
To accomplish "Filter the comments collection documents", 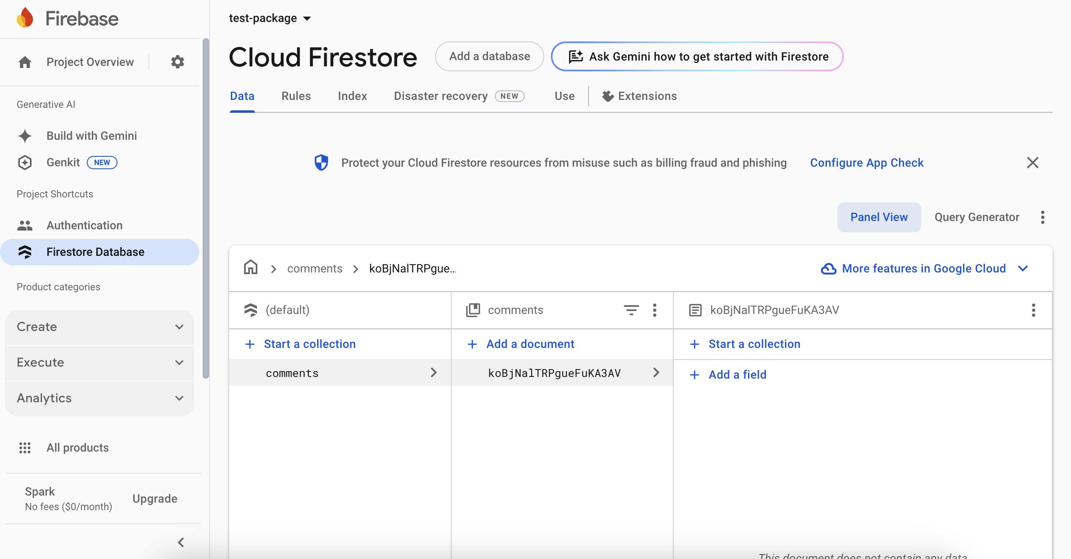I will point(631,310).
